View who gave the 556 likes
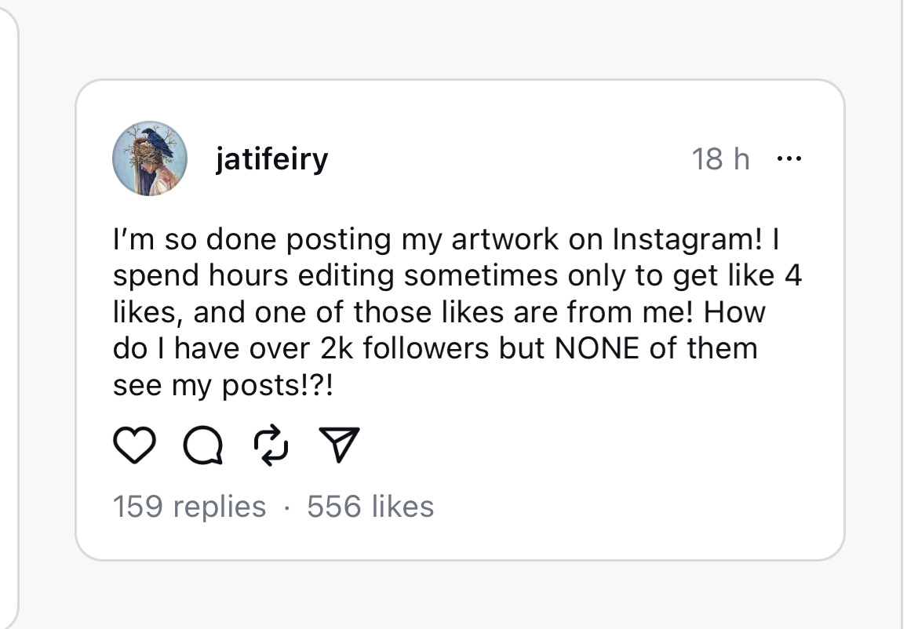 point(370,506)
